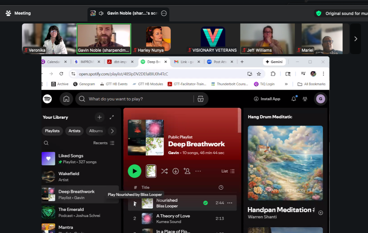Click the Install App button
368x233 pixels.
[x=267, y=99]
